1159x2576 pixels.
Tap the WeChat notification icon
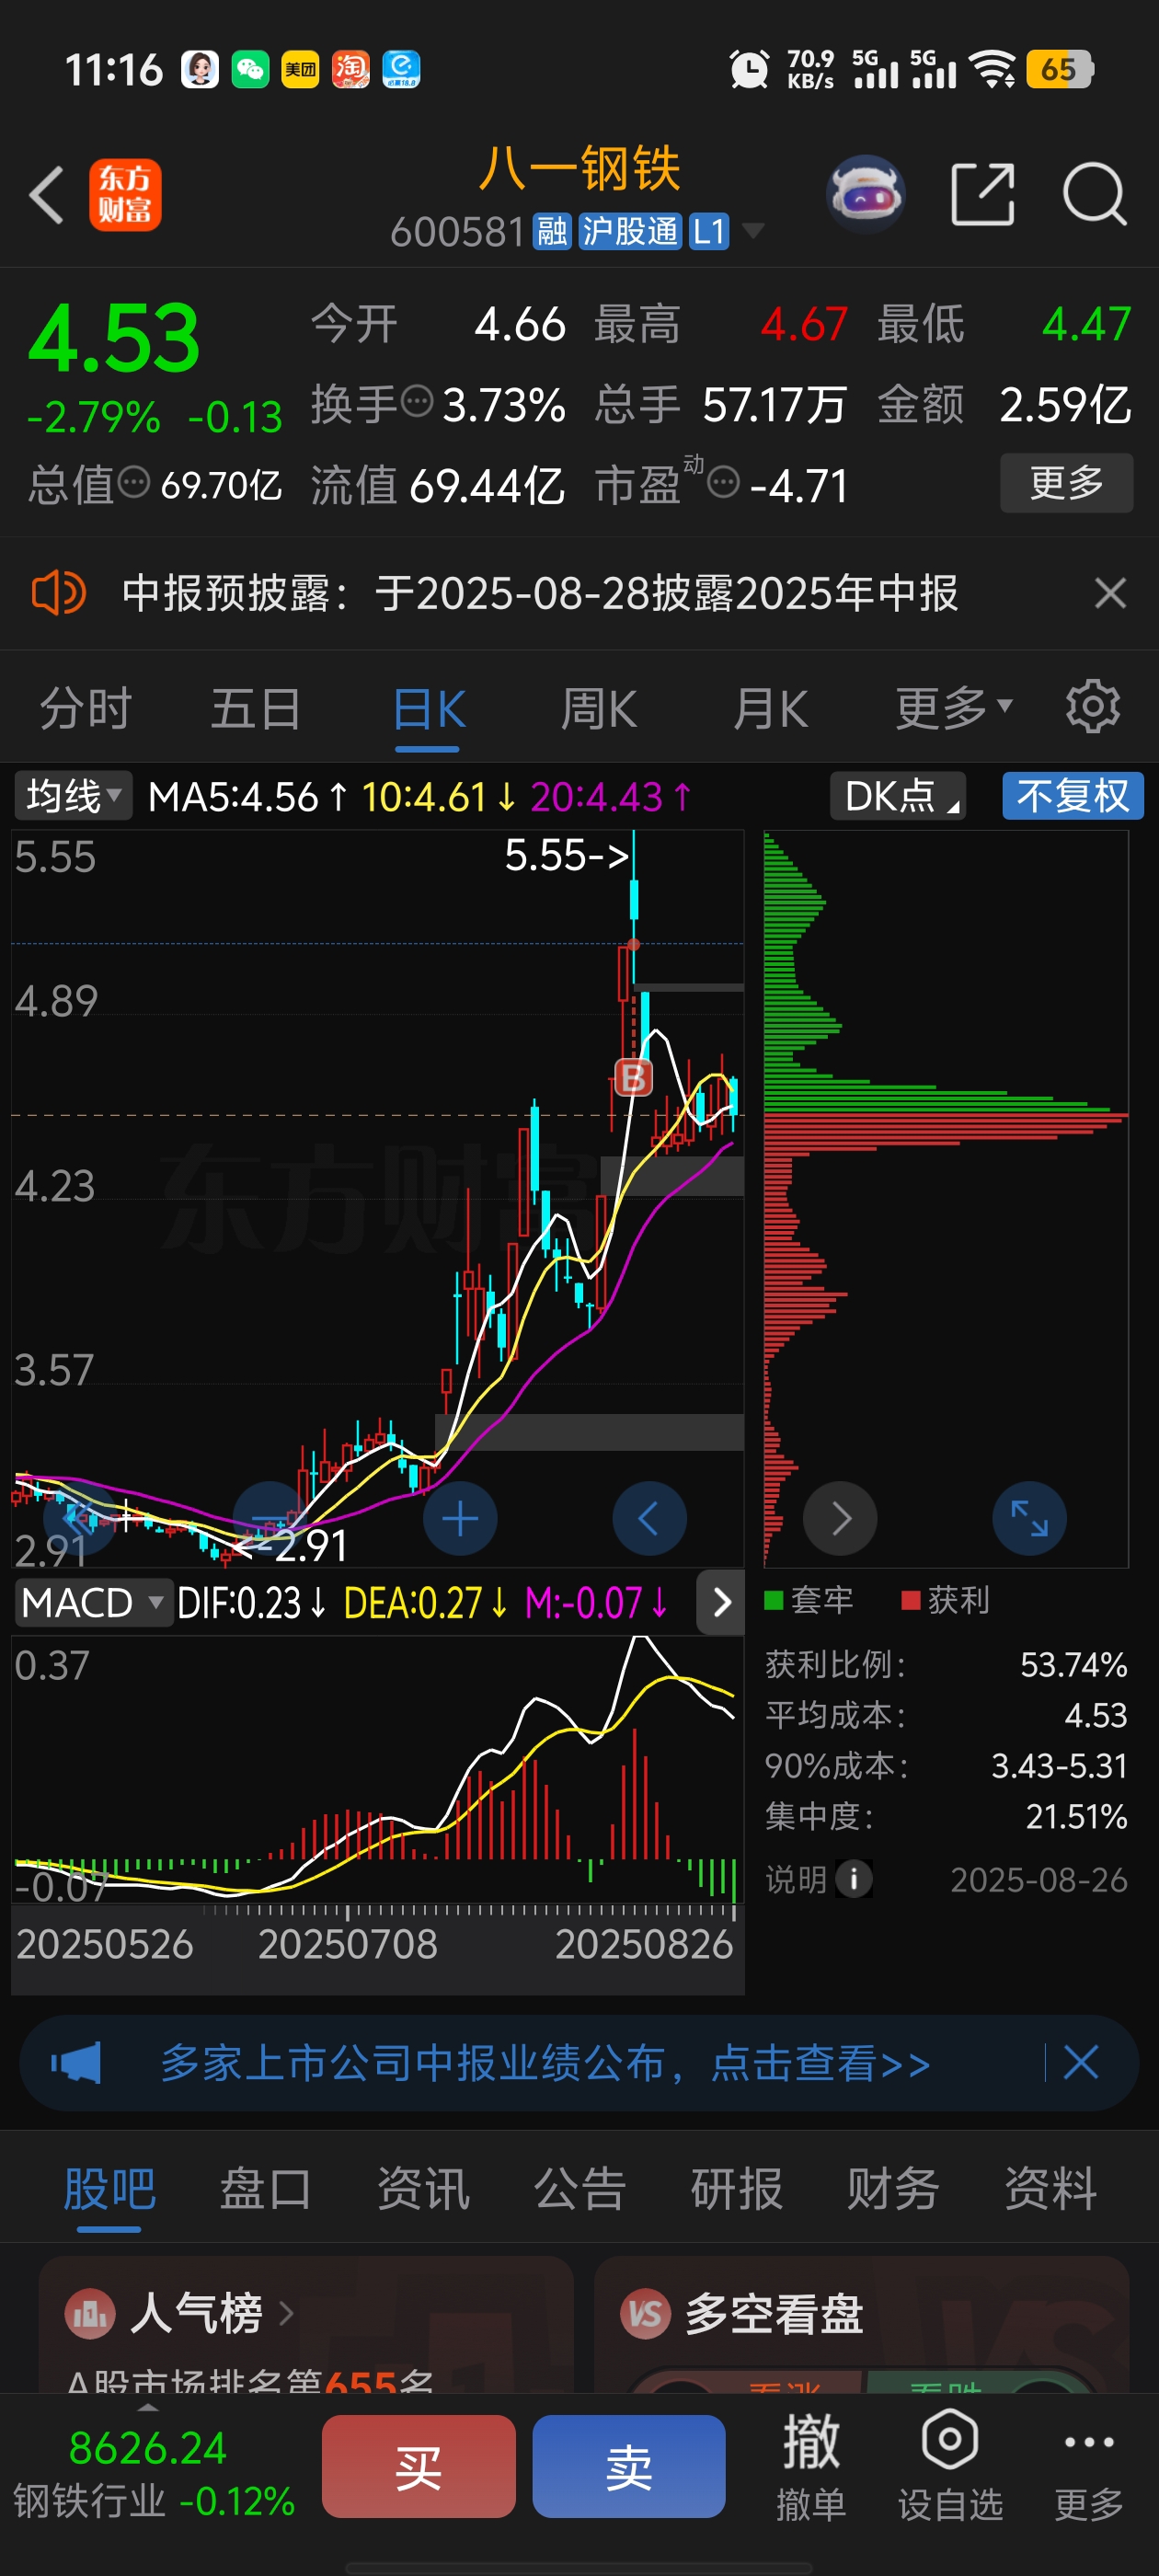pyautogui.click(x=250, y=69)
